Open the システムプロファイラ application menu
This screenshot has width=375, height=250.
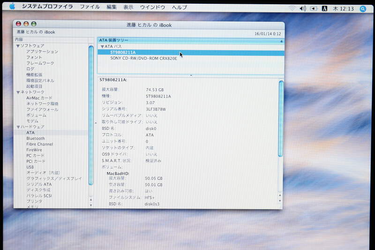(47, 7)
